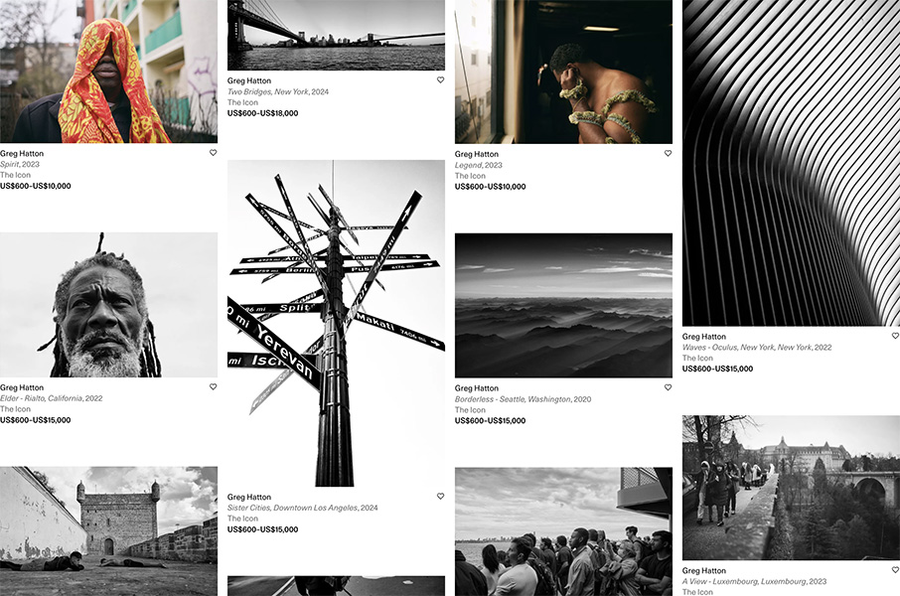Screen dimensions: 900x596
Task: Open the bearded elder portrait photo
Action: coord(108,305)
